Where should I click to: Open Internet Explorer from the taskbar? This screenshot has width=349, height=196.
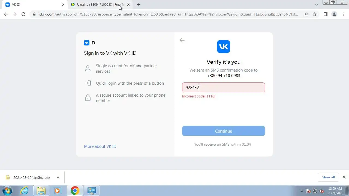(x=25, y=191)
